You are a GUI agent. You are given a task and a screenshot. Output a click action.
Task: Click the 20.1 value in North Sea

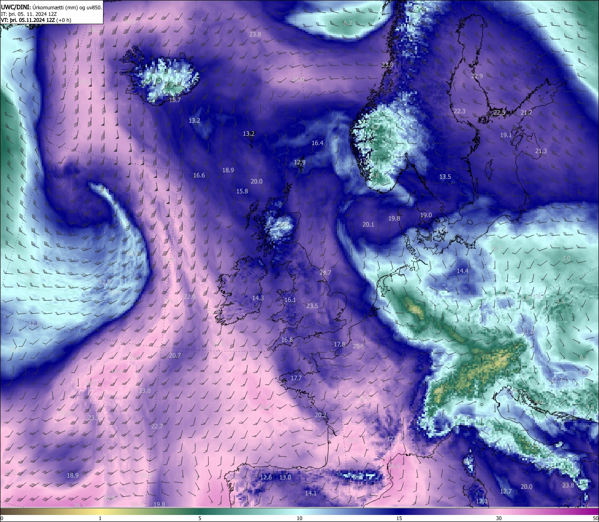pos(368,224)
